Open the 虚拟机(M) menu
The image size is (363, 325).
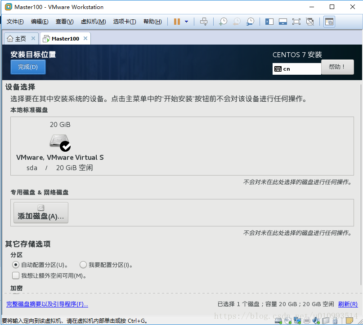(93, 22)
